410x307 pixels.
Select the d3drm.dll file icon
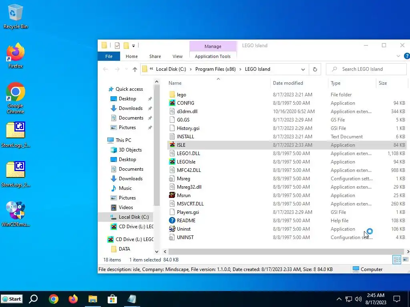tap(172, 111)
